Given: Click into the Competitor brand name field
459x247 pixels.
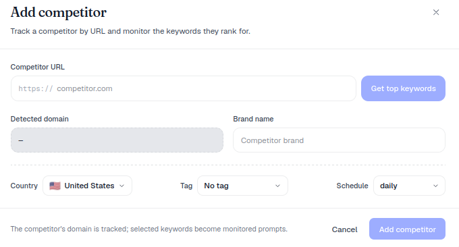Looking at the screenshot, I should (339, 140).
